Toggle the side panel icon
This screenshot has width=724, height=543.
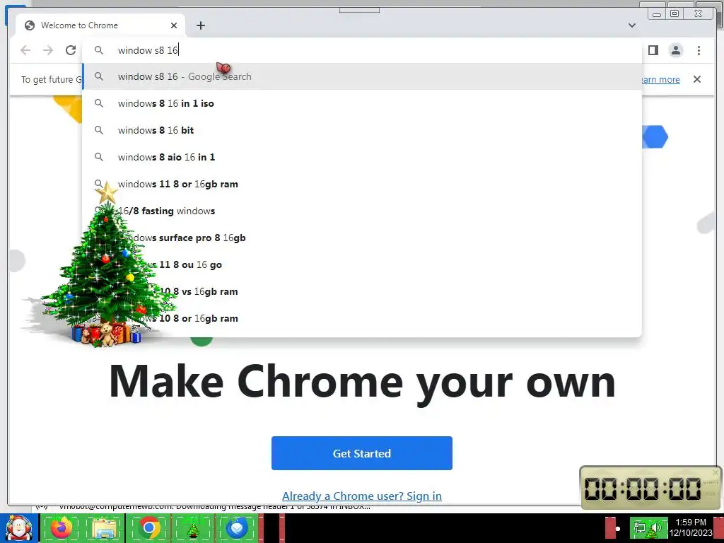653,50
